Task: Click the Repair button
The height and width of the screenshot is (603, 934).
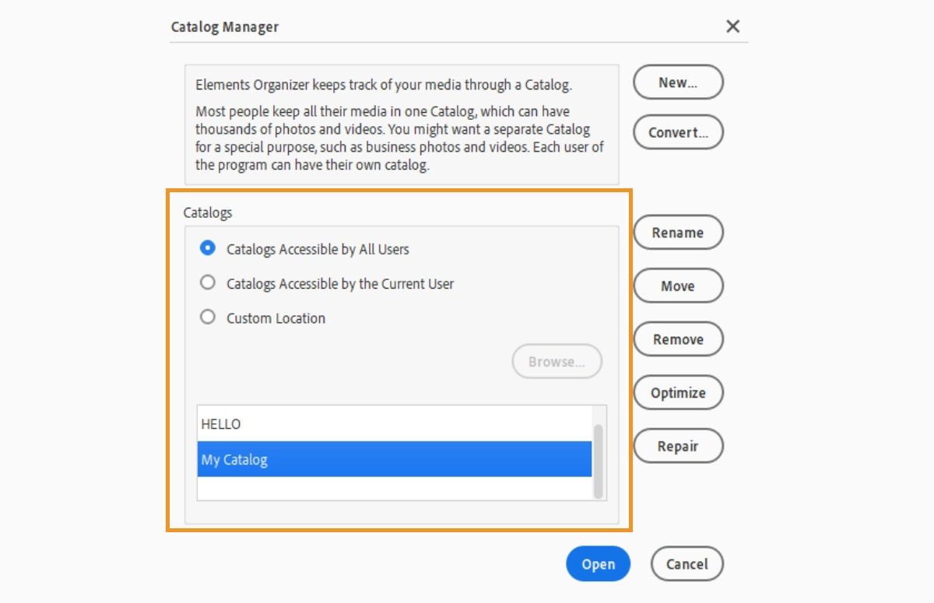Action: [678, 447]
